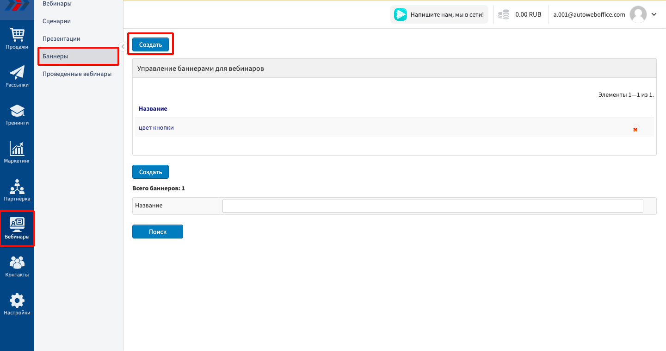The image size is (666, 351).
Task: Open Презентации submenu item
Action: 61,38
